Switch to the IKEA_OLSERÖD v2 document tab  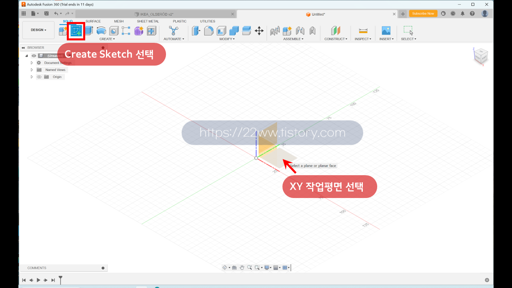tap(156, 14)
